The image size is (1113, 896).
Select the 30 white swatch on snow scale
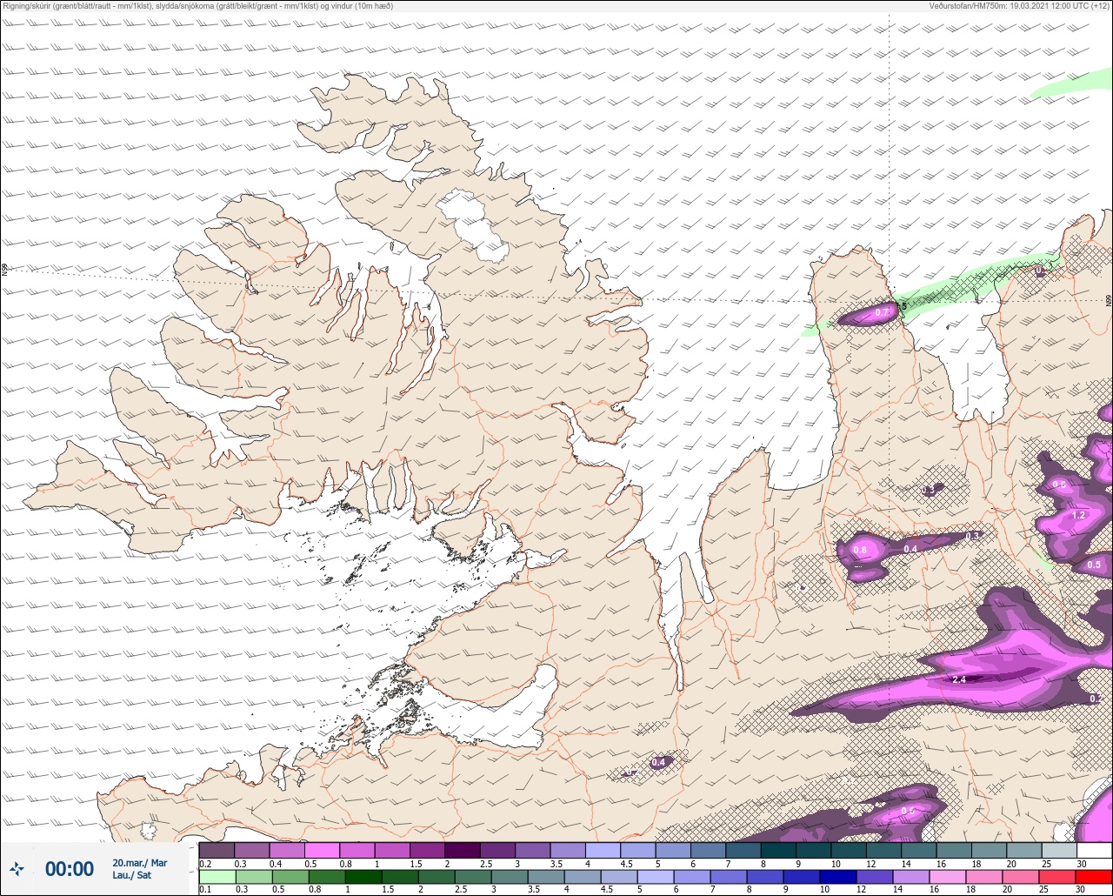pyautogui.click(x=1095, y=850)
